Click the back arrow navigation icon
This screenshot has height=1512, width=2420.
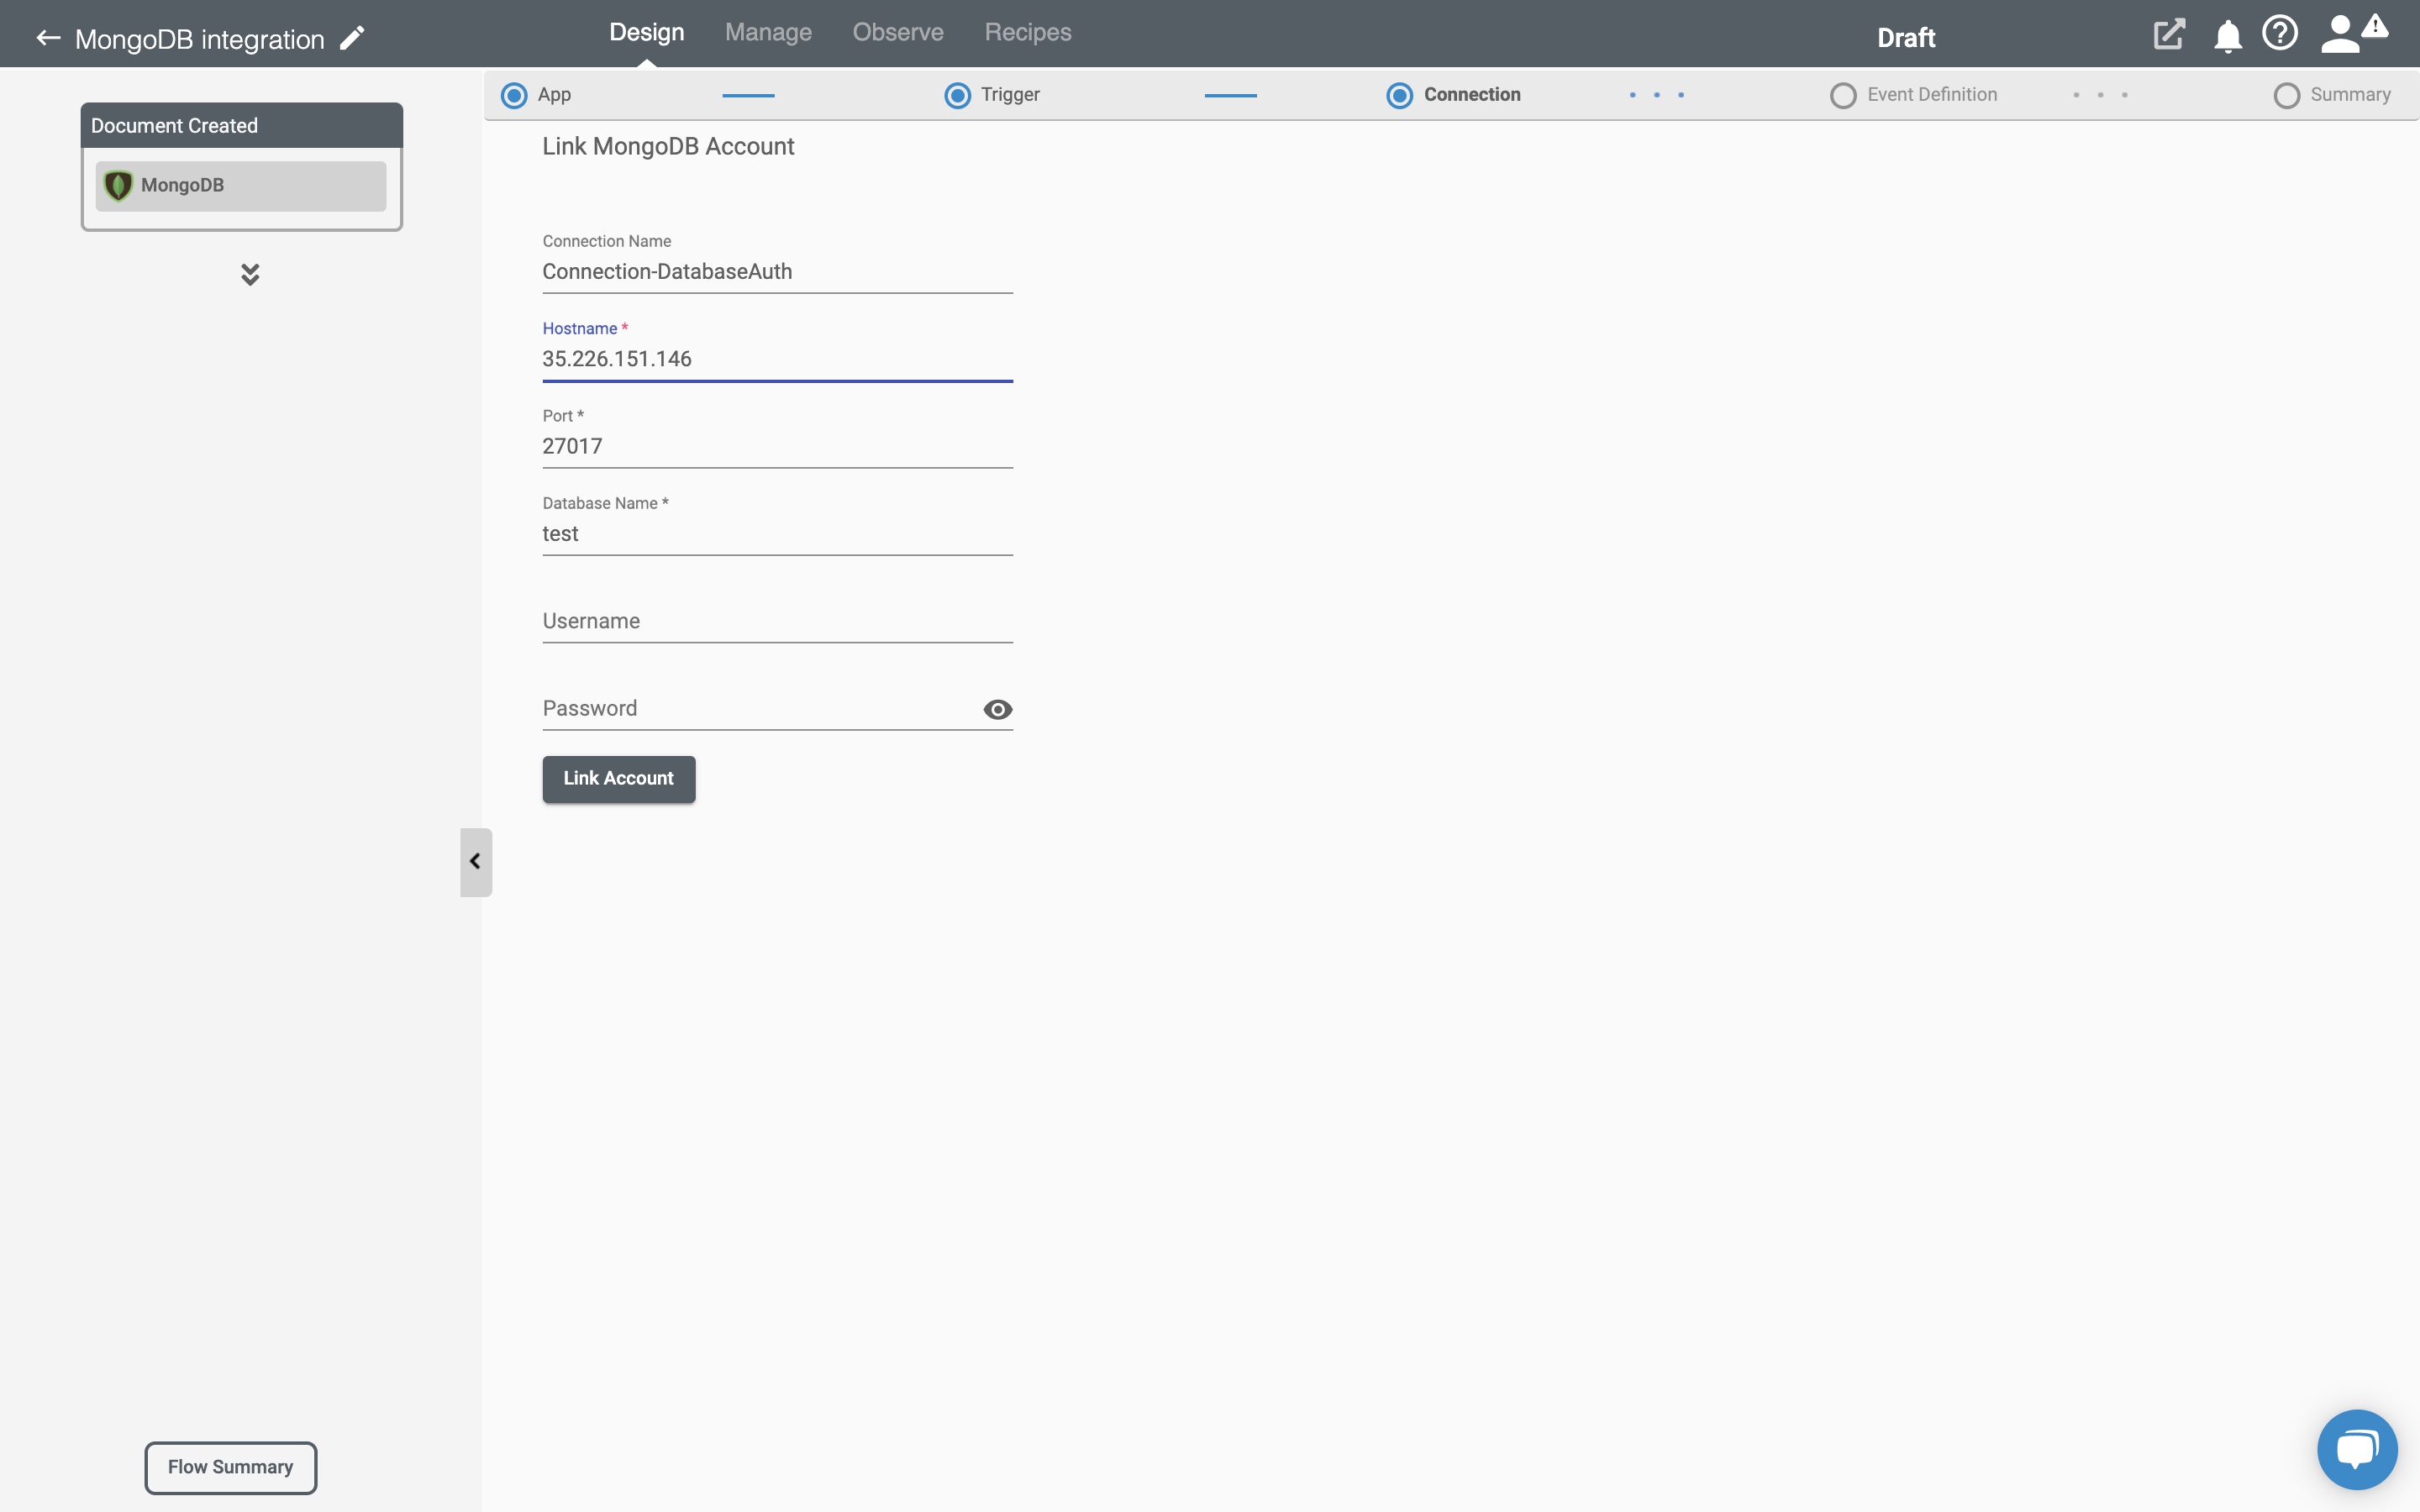coord(47,39)
